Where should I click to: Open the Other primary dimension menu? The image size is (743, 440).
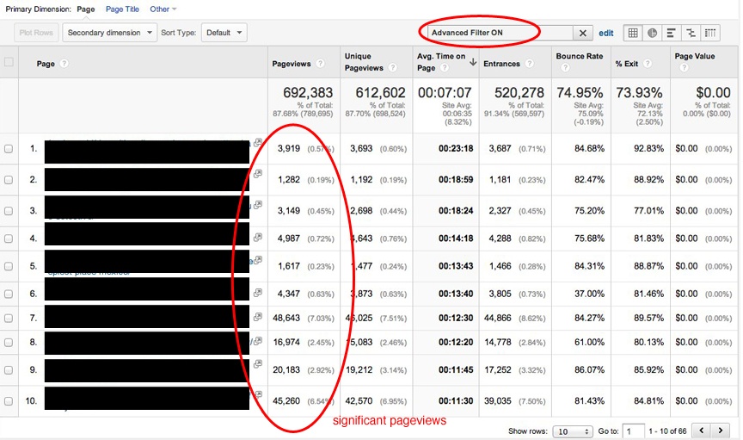(x=163, y=9)
